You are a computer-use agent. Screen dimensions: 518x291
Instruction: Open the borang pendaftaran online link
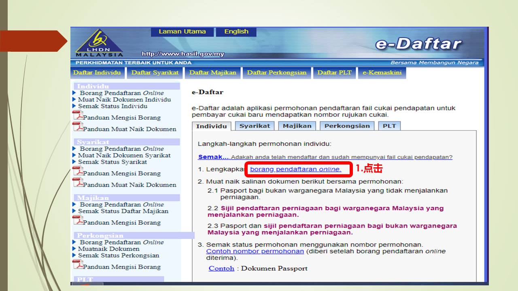click(295, 169)
